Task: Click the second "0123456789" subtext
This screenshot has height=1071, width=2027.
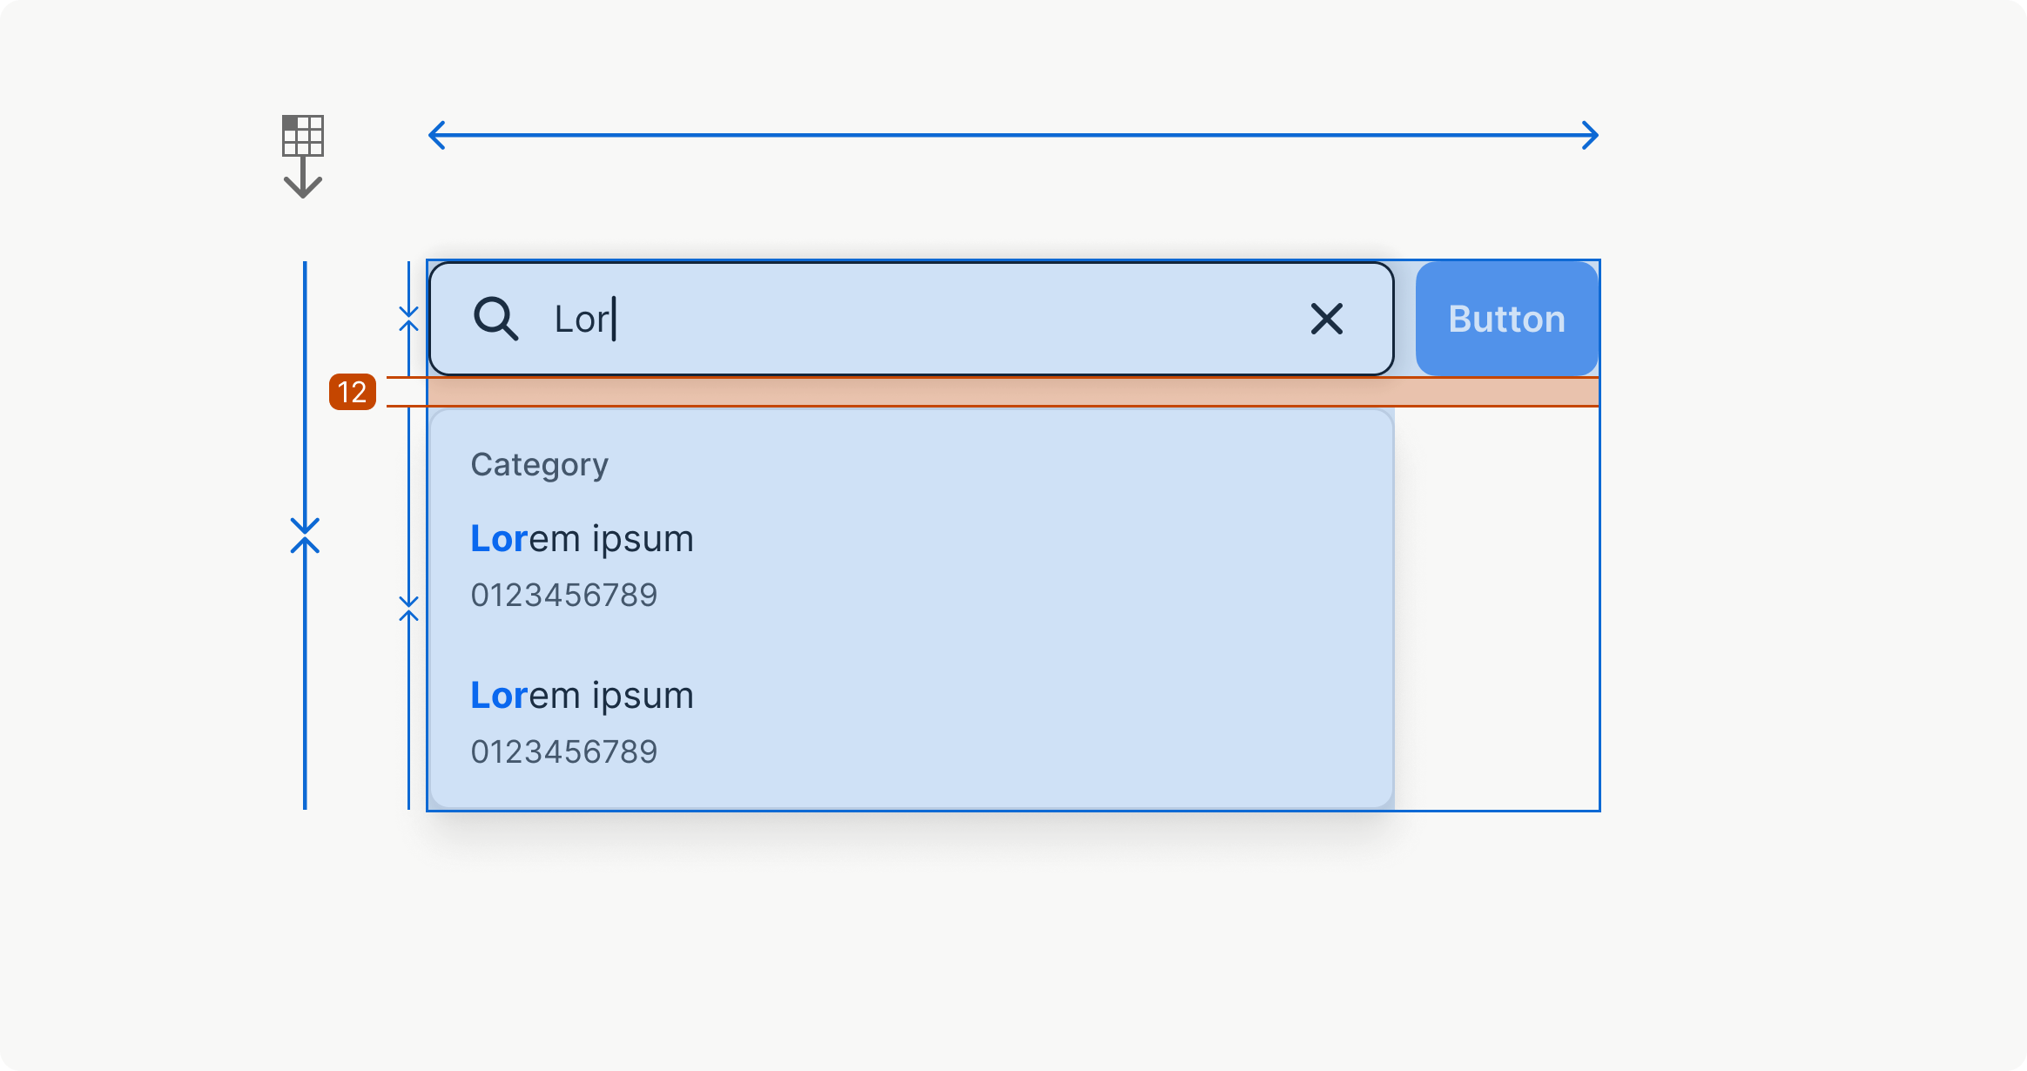Action: pos(563,752)
